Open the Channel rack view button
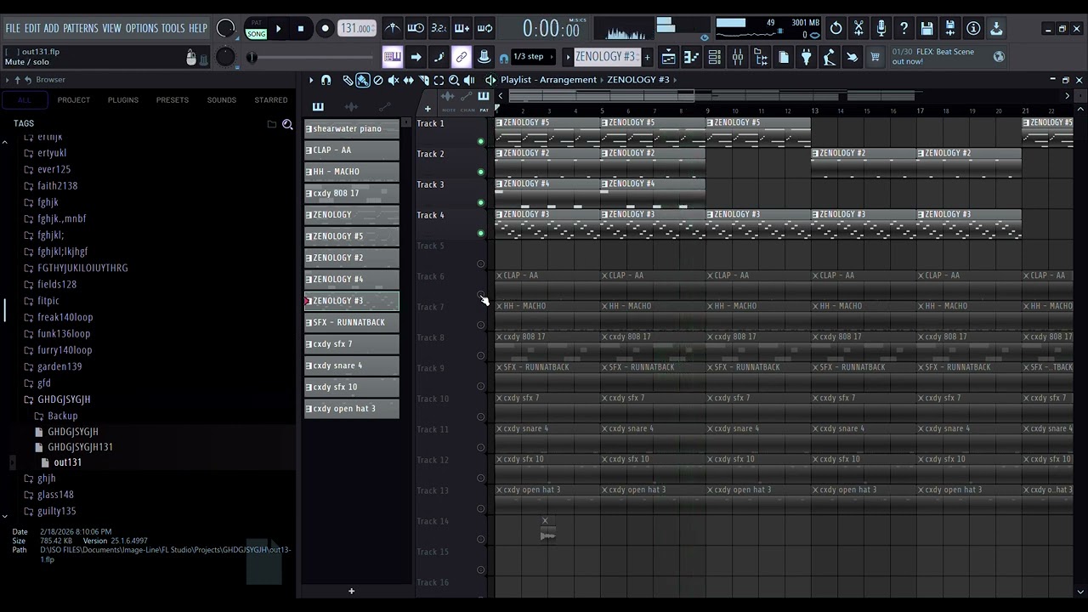 tap(715, 57)
